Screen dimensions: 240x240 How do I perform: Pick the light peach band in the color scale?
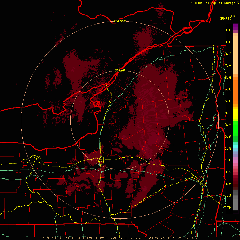pos(235,55)
